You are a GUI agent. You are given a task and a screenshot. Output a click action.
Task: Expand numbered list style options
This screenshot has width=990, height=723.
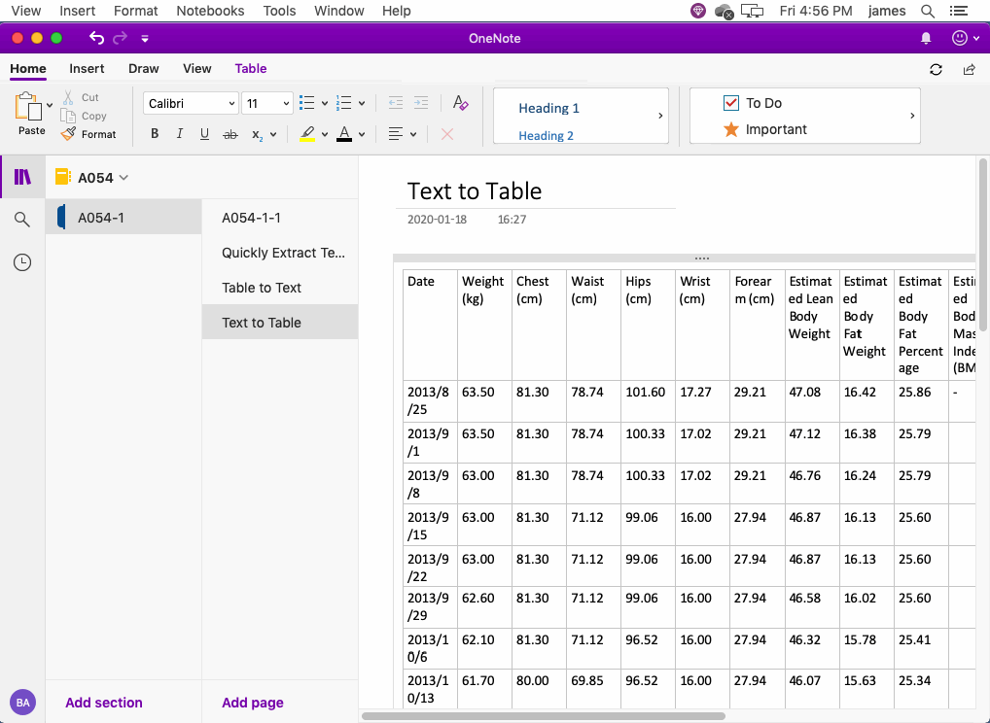click(362, 103)
